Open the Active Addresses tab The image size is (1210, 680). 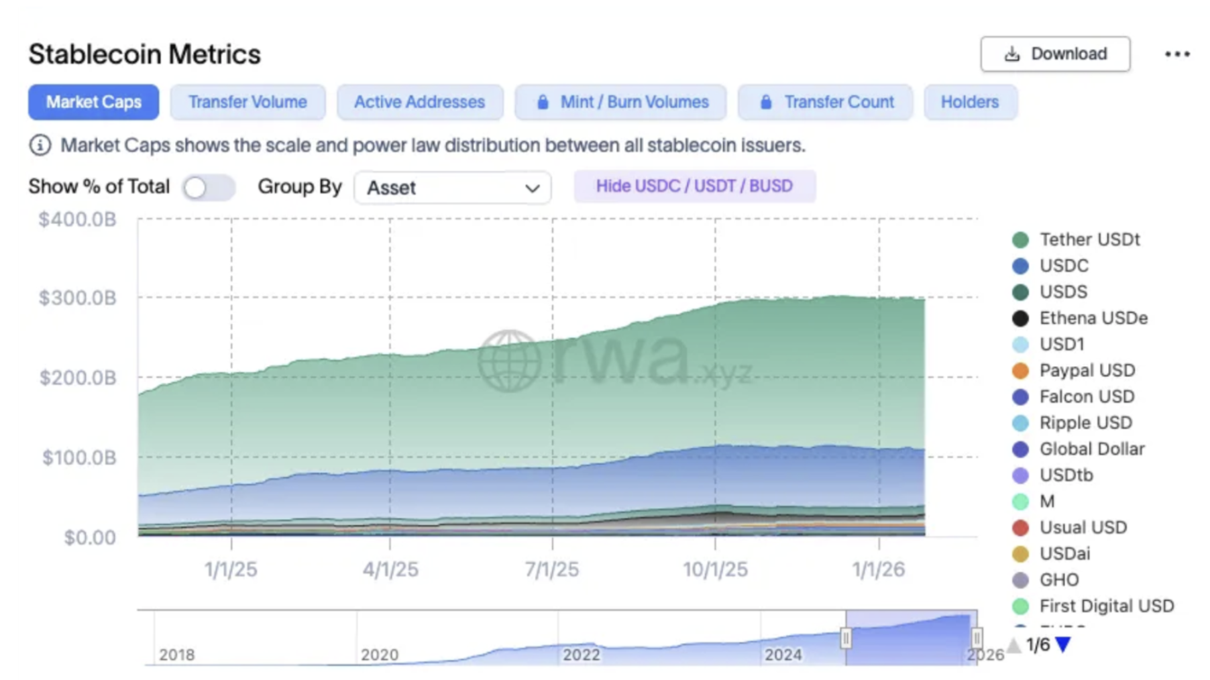coord(420,102)
